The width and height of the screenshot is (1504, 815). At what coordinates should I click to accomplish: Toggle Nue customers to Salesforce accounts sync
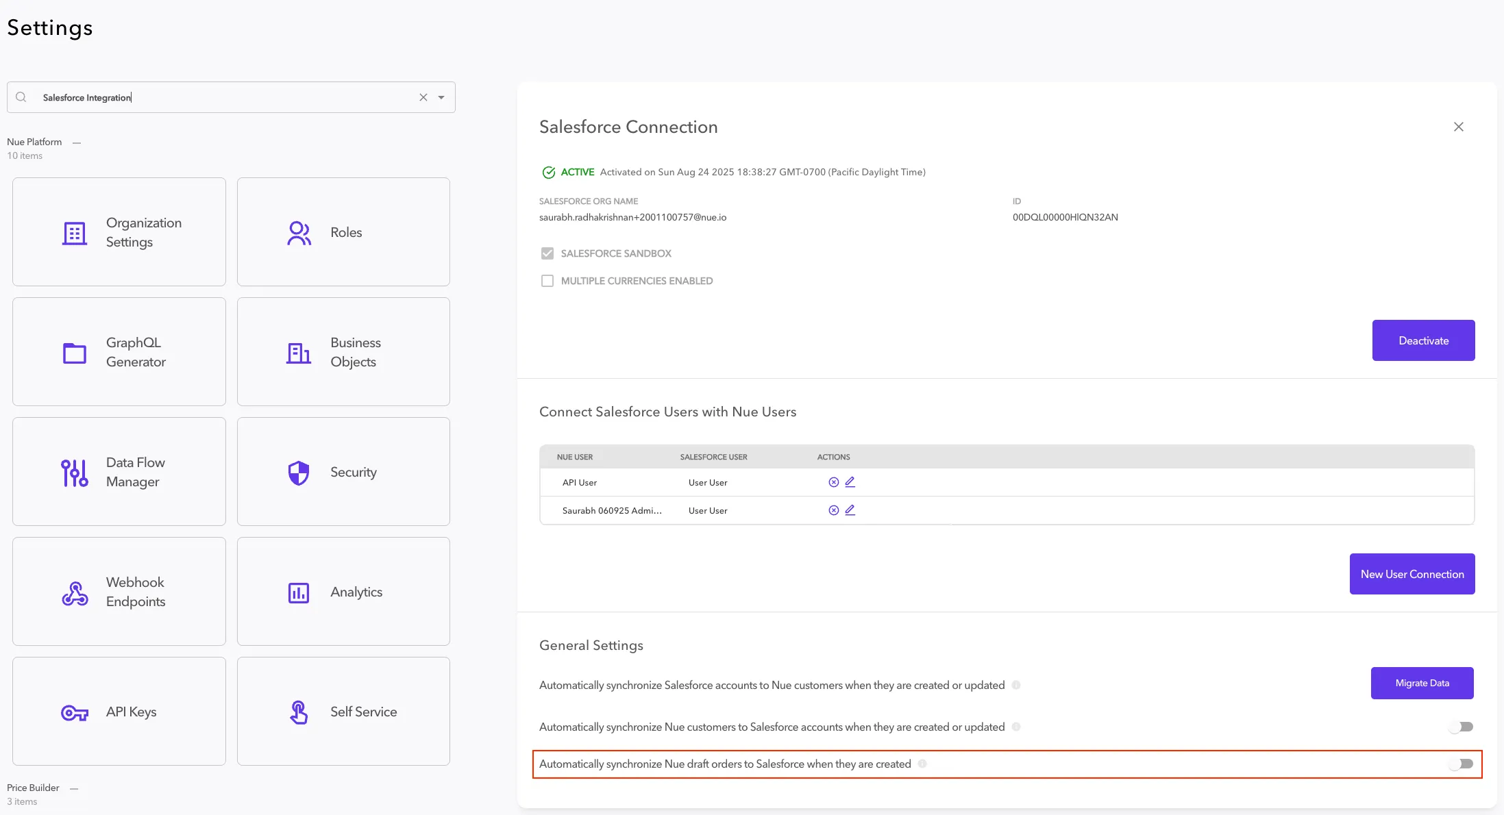point(1461,727)
